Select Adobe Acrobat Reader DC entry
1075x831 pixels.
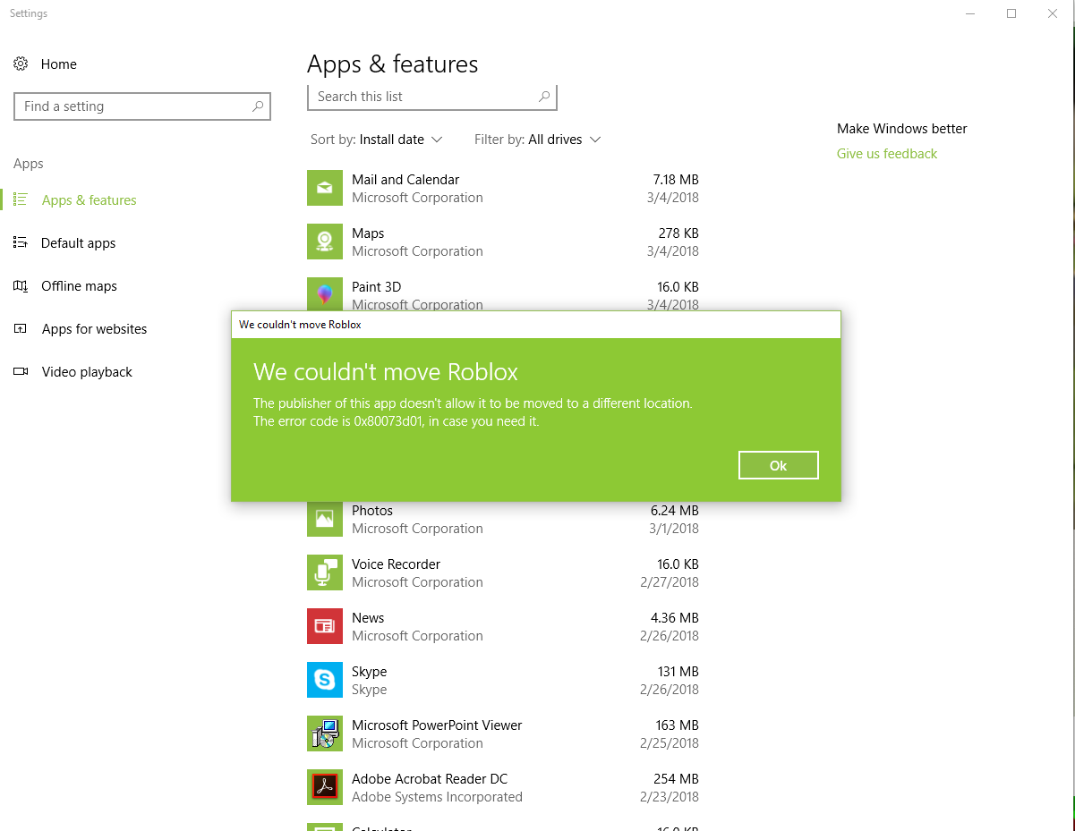pos(503,787)
